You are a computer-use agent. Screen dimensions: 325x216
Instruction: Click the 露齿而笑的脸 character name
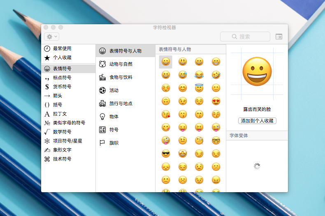(x=257, y=109)
